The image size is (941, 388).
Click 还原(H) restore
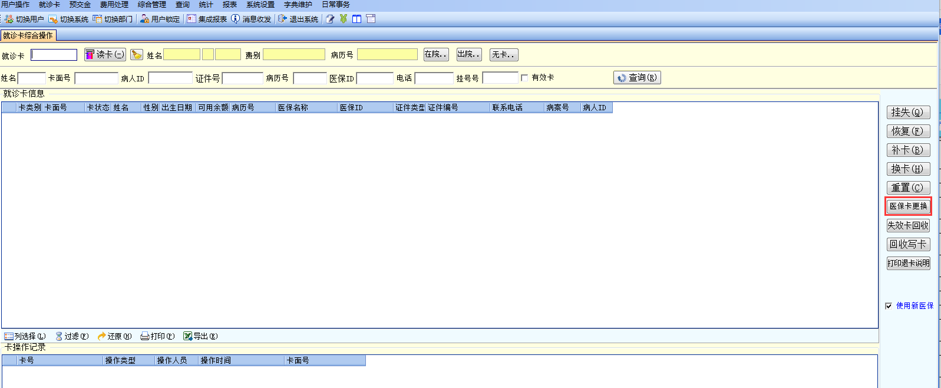click(114, 336)
